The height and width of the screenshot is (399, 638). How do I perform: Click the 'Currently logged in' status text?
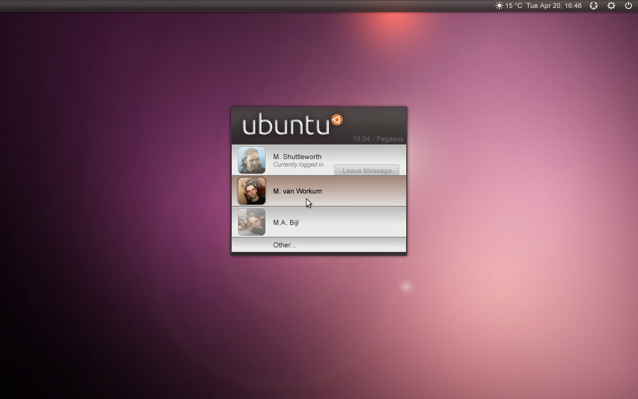298,165
